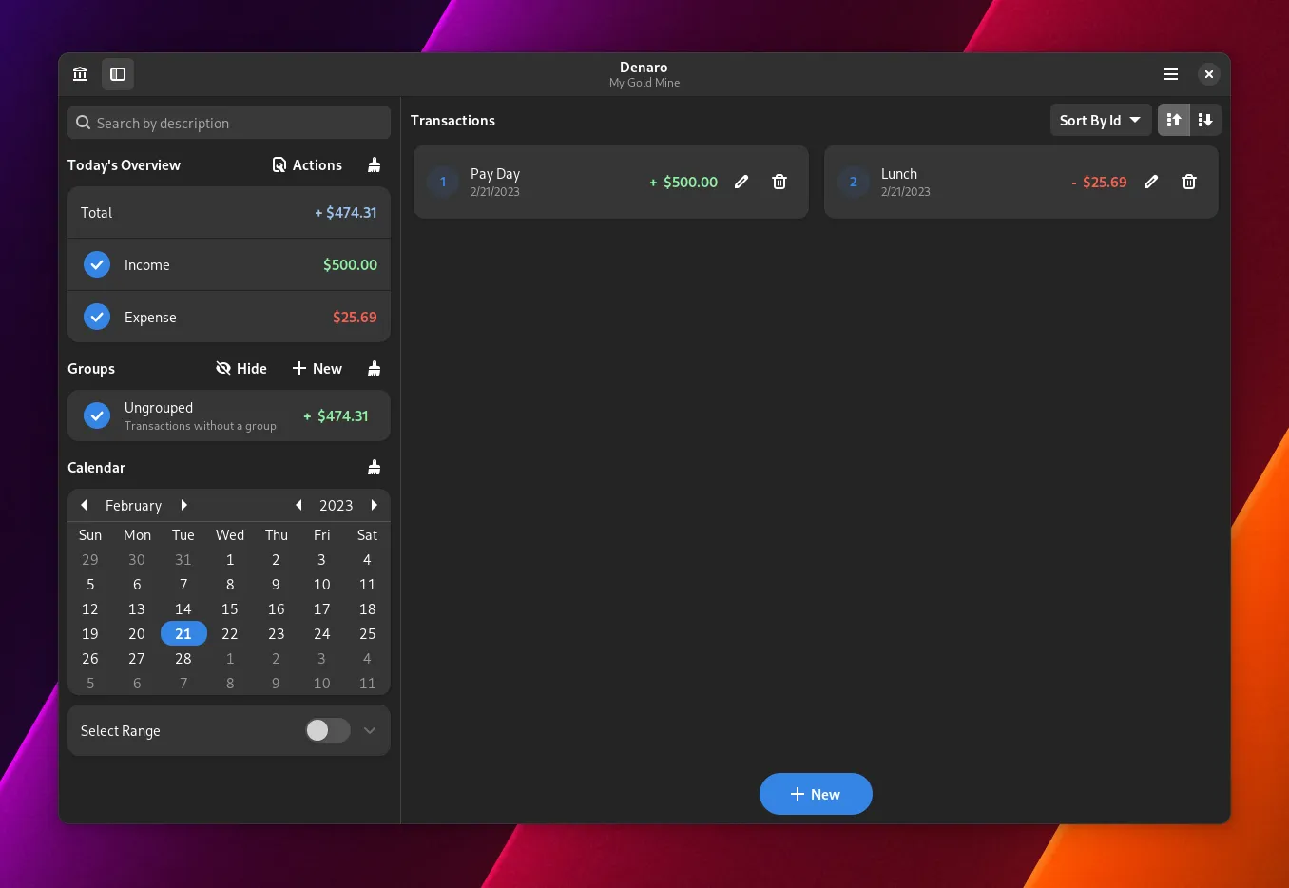Sort transactions in ascending order
Screen dimensions: 1289x888
point(1174,120)
